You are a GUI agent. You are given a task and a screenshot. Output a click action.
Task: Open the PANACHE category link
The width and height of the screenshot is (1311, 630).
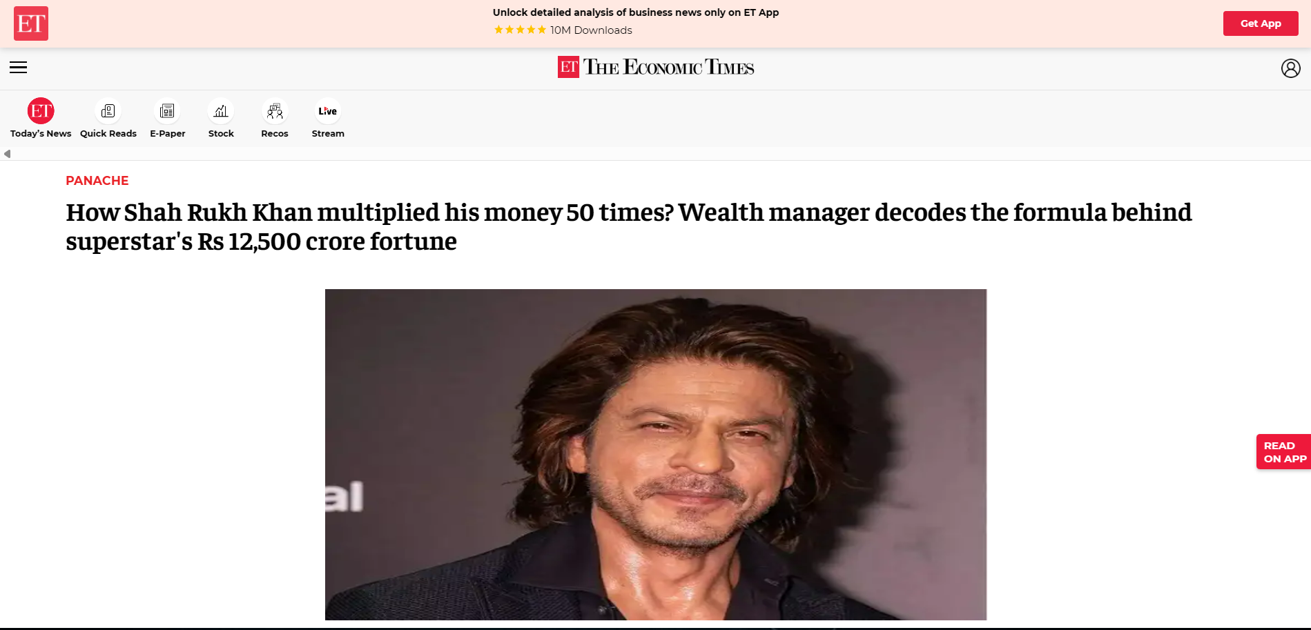point(97,181)
